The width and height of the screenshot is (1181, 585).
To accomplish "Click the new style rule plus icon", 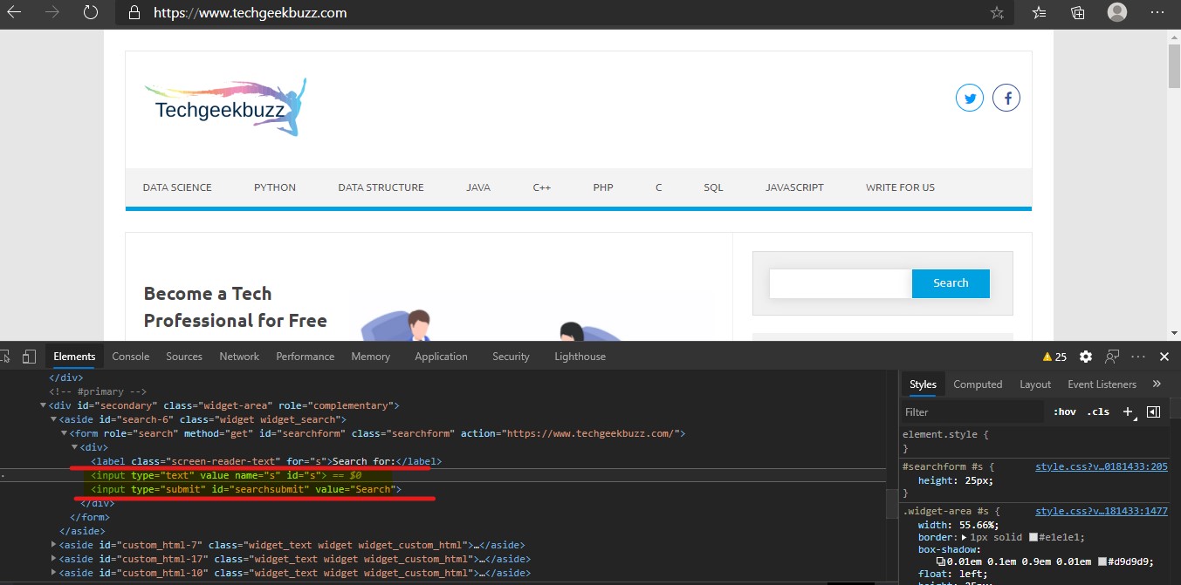I will click(1128, 412).
